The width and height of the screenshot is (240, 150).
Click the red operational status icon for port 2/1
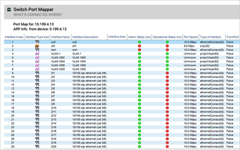tap(167, 73)
